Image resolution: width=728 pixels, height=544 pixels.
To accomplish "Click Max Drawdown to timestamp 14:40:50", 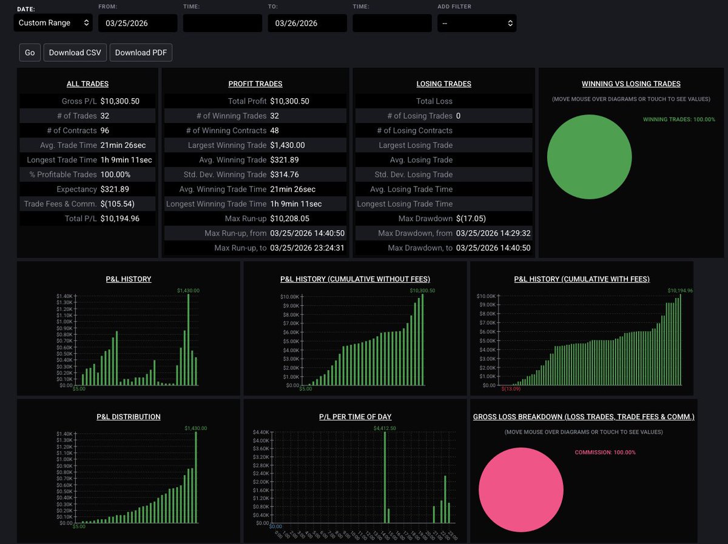I will point(493,248).
